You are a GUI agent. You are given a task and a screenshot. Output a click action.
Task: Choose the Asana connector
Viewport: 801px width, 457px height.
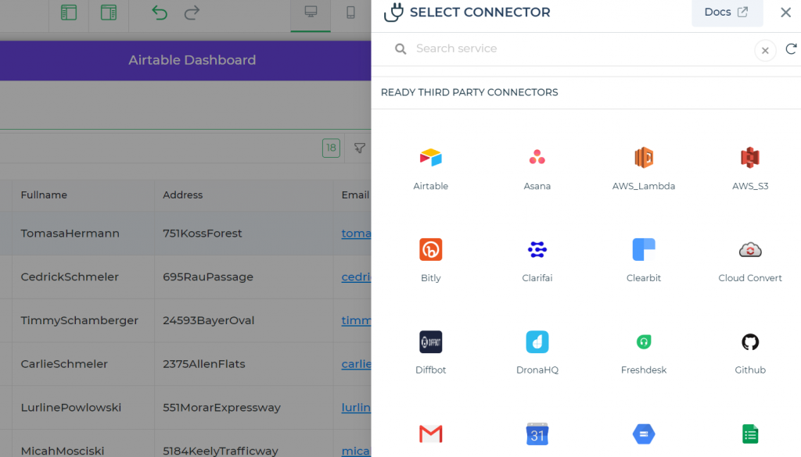coord(537,158)
